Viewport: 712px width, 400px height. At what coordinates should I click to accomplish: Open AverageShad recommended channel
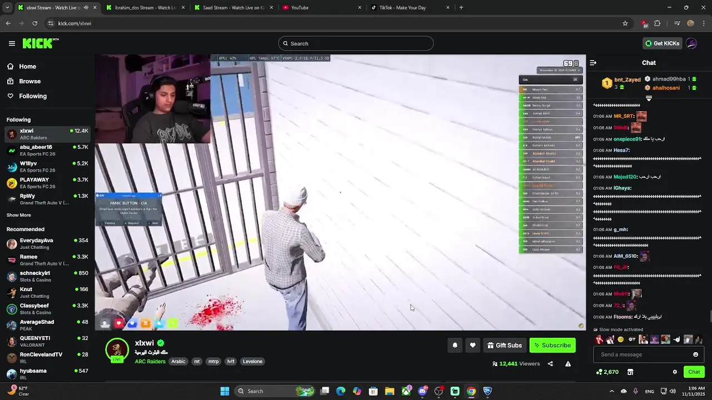47,325
